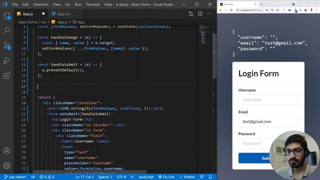This screenshot has width=320, height=180.
Task: Open a new browser tab
Action: [x=262, y=4]
